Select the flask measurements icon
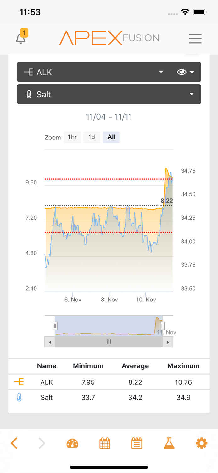This screenshot has height=473, width=218. (x=169, y=443)
